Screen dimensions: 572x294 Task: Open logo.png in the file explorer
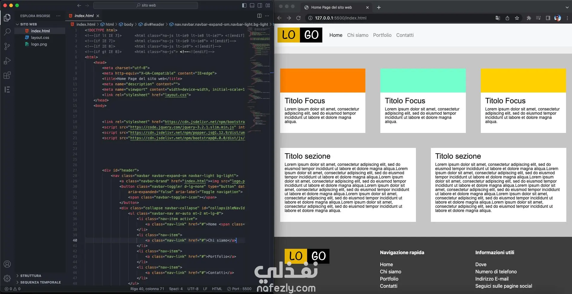click(x=39, y=44)
